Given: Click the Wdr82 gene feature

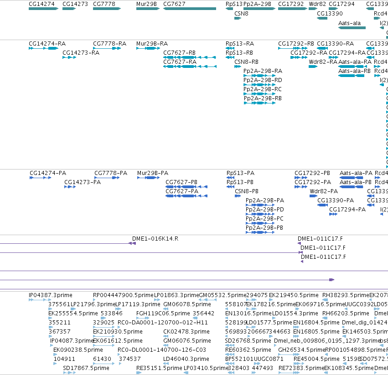Looking at the screenshot, I should click(x=313, y=9).
